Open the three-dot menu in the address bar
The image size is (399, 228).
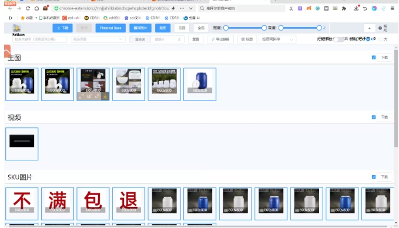182,8
